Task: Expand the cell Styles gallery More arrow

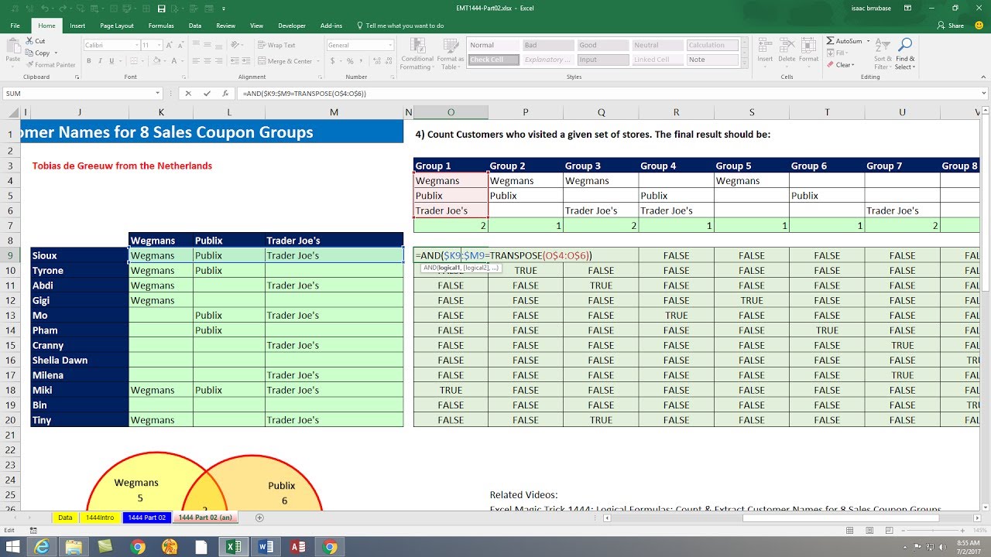Action: pyautogui.click(x=744, y=64)
